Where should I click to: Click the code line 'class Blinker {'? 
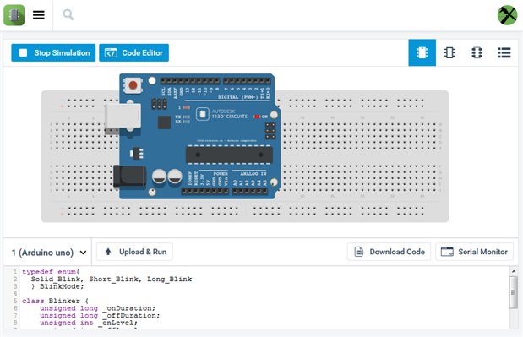(x=55, y=301)
